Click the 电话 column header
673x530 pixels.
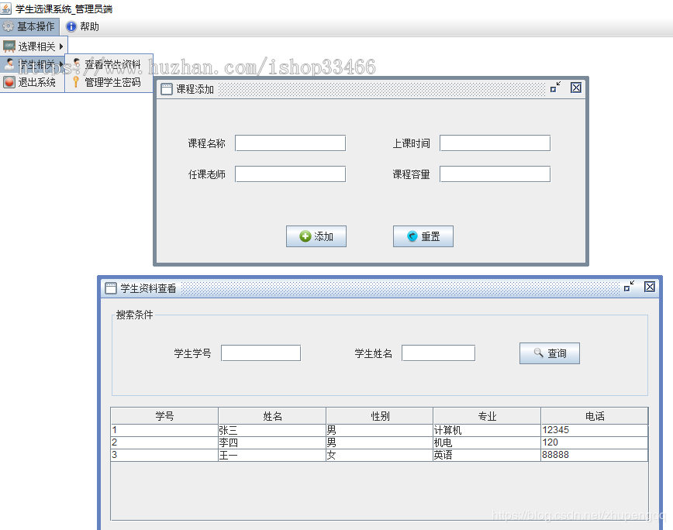(x=595, y=416)
